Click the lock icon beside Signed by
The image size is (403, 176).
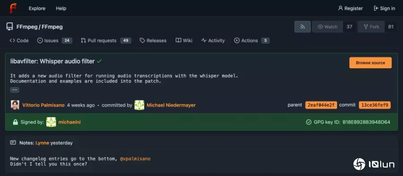[15, 122]
